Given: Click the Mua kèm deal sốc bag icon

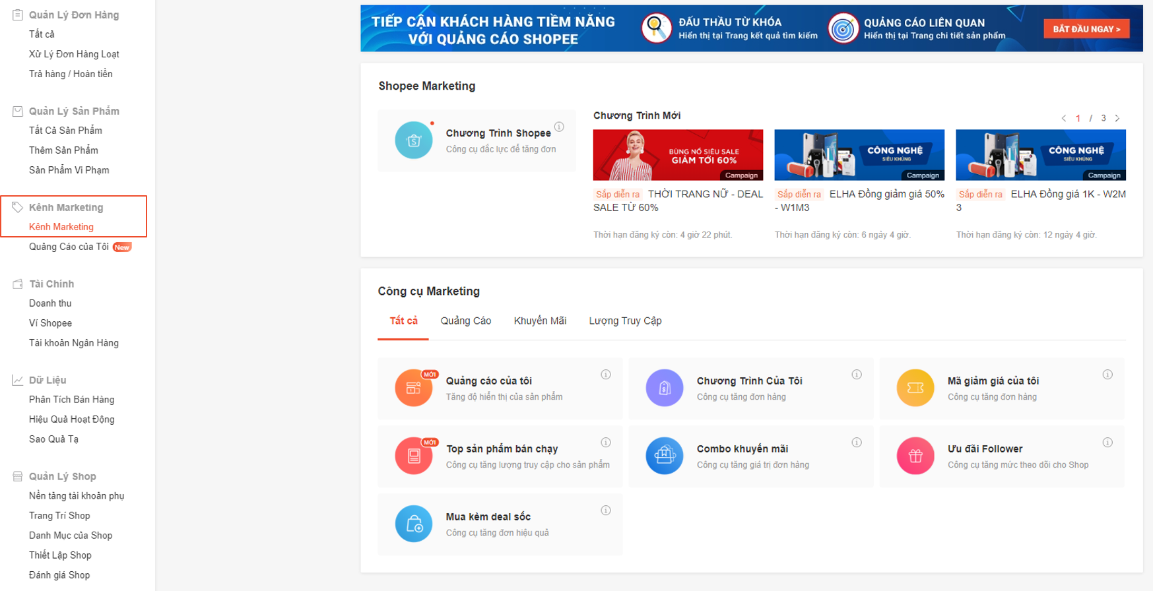Looking at the screenshot, I should point(414,524).
